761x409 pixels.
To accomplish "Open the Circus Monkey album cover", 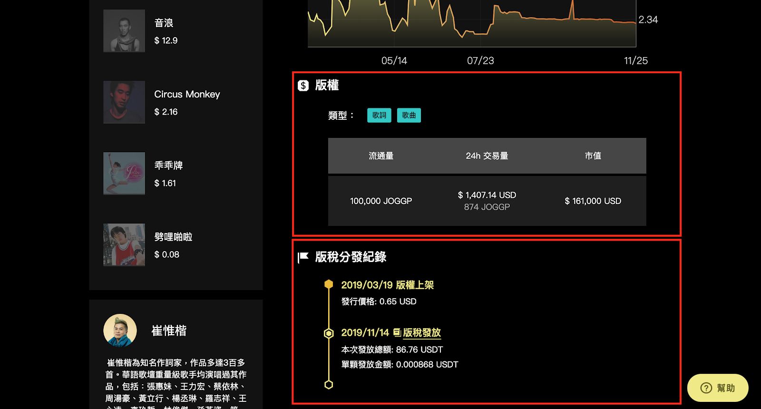I will tap(124, 102).
